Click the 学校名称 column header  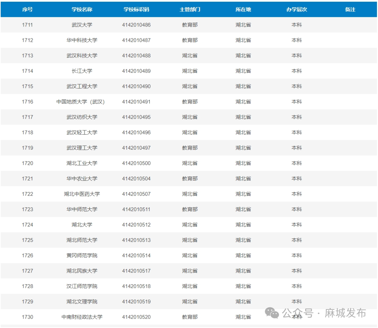coord(82,9)
